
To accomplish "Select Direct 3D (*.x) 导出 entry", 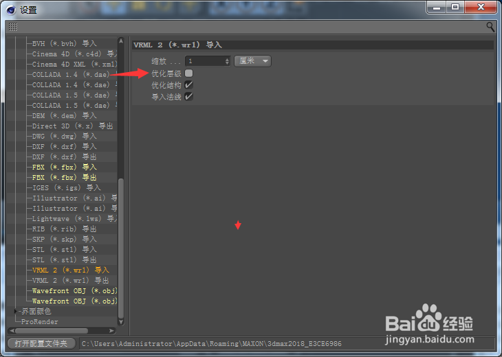I will [x=72, y=126].
